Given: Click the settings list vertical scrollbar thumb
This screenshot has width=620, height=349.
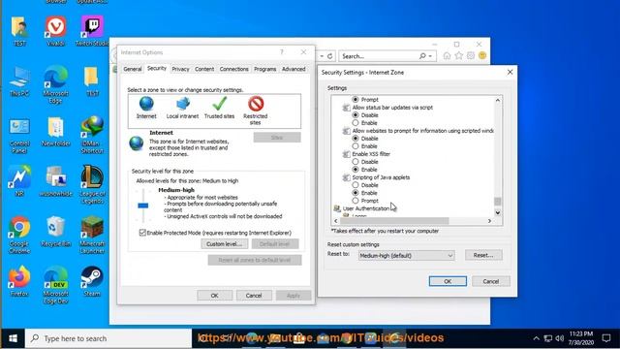Looking at the screenshot, I should (x=497, y=202).
